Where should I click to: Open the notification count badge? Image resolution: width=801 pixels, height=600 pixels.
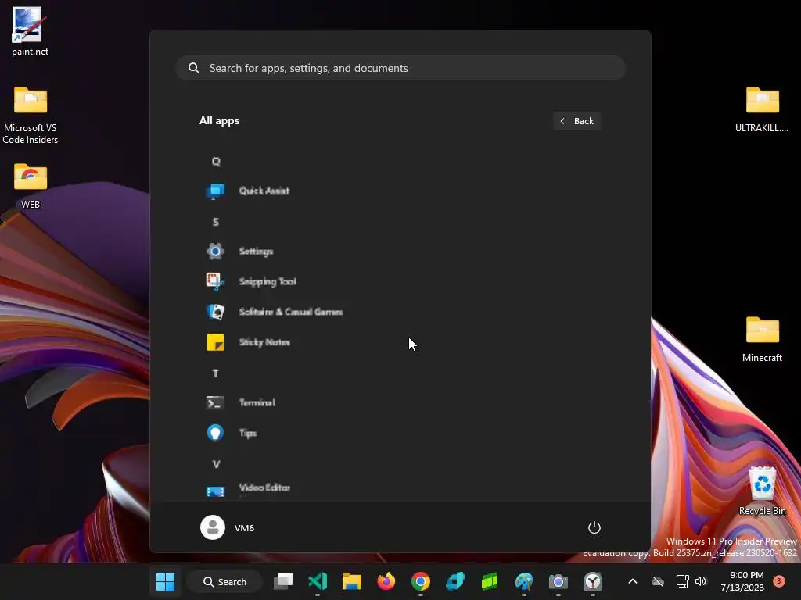coord(779,581)
